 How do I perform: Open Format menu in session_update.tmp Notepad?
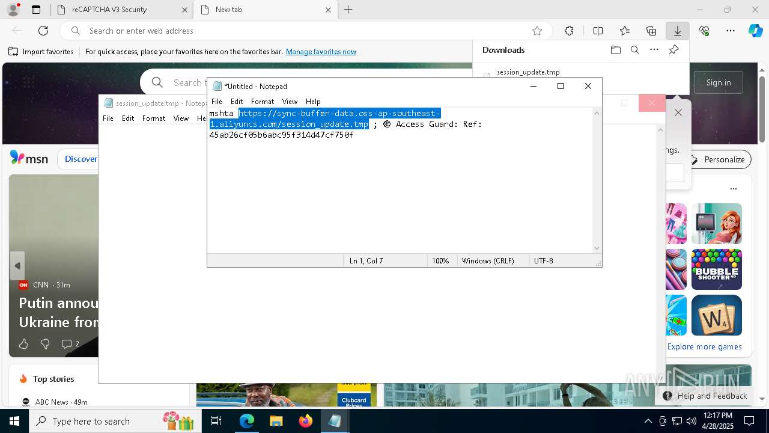(154, 118)
